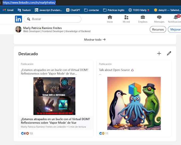Open the Empleos tab
This screenshot has width=181, height=145.
143,19
